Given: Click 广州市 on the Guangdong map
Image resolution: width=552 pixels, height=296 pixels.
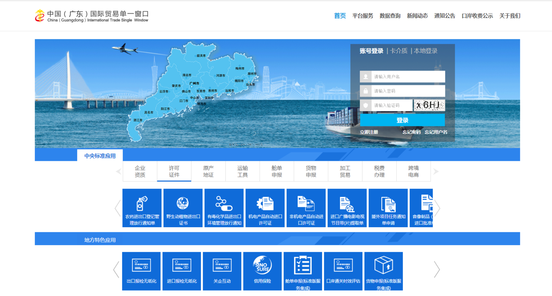Looking at the screenshot, I should [x=194, y=84].
